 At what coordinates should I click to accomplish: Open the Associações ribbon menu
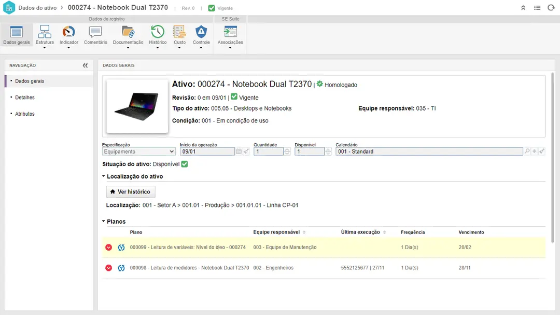230,36
